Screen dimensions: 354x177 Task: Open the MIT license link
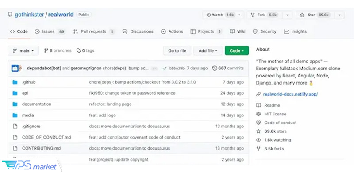coord(275,114)
